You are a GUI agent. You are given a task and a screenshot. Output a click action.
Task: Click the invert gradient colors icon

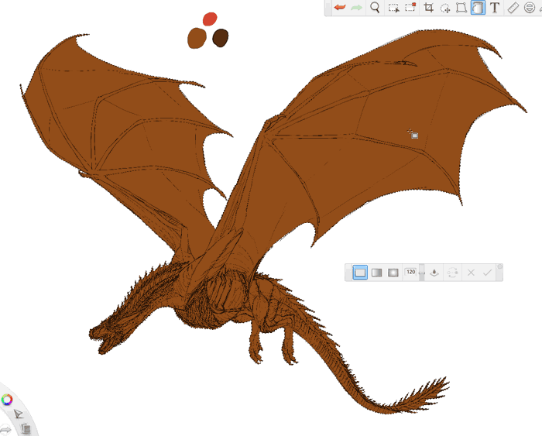point(452,273)
